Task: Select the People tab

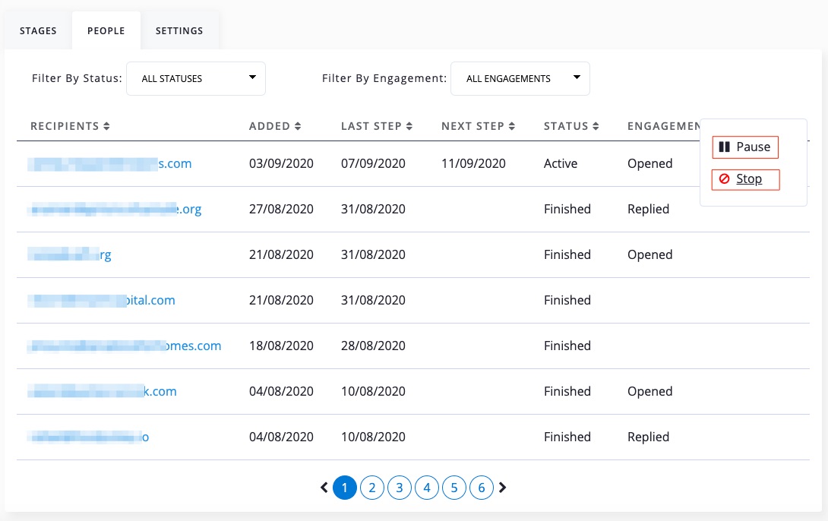Action: [x=106, y=31]
